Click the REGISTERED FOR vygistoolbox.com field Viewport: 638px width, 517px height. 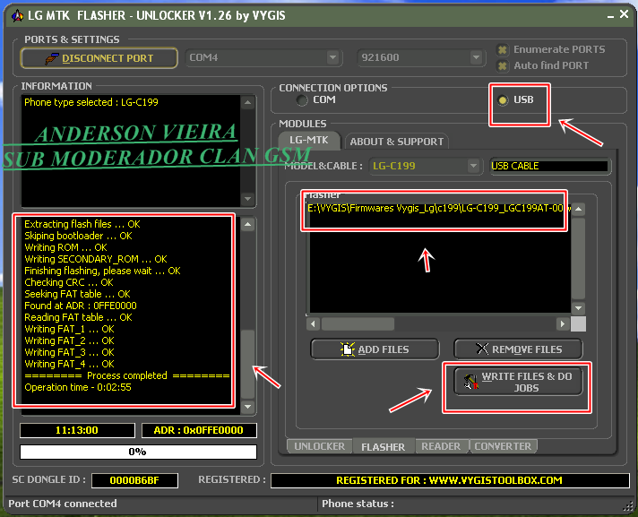click(x=450, y=480)
